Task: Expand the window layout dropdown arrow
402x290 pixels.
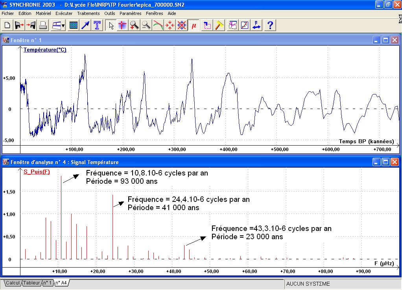Action: (x=63, y=26)
